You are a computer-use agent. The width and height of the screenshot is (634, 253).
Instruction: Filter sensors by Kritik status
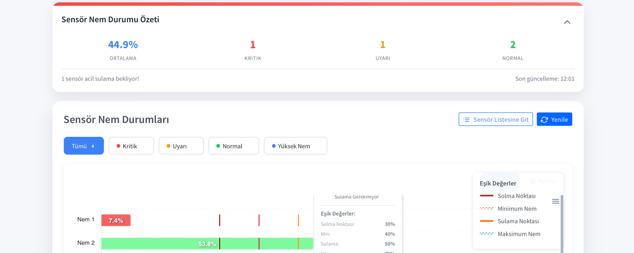pyautogui.click(x=131, y=146)
